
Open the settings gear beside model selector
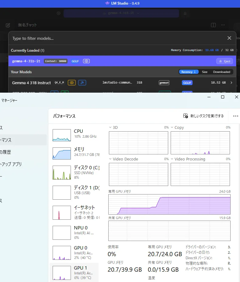[58, 13]
